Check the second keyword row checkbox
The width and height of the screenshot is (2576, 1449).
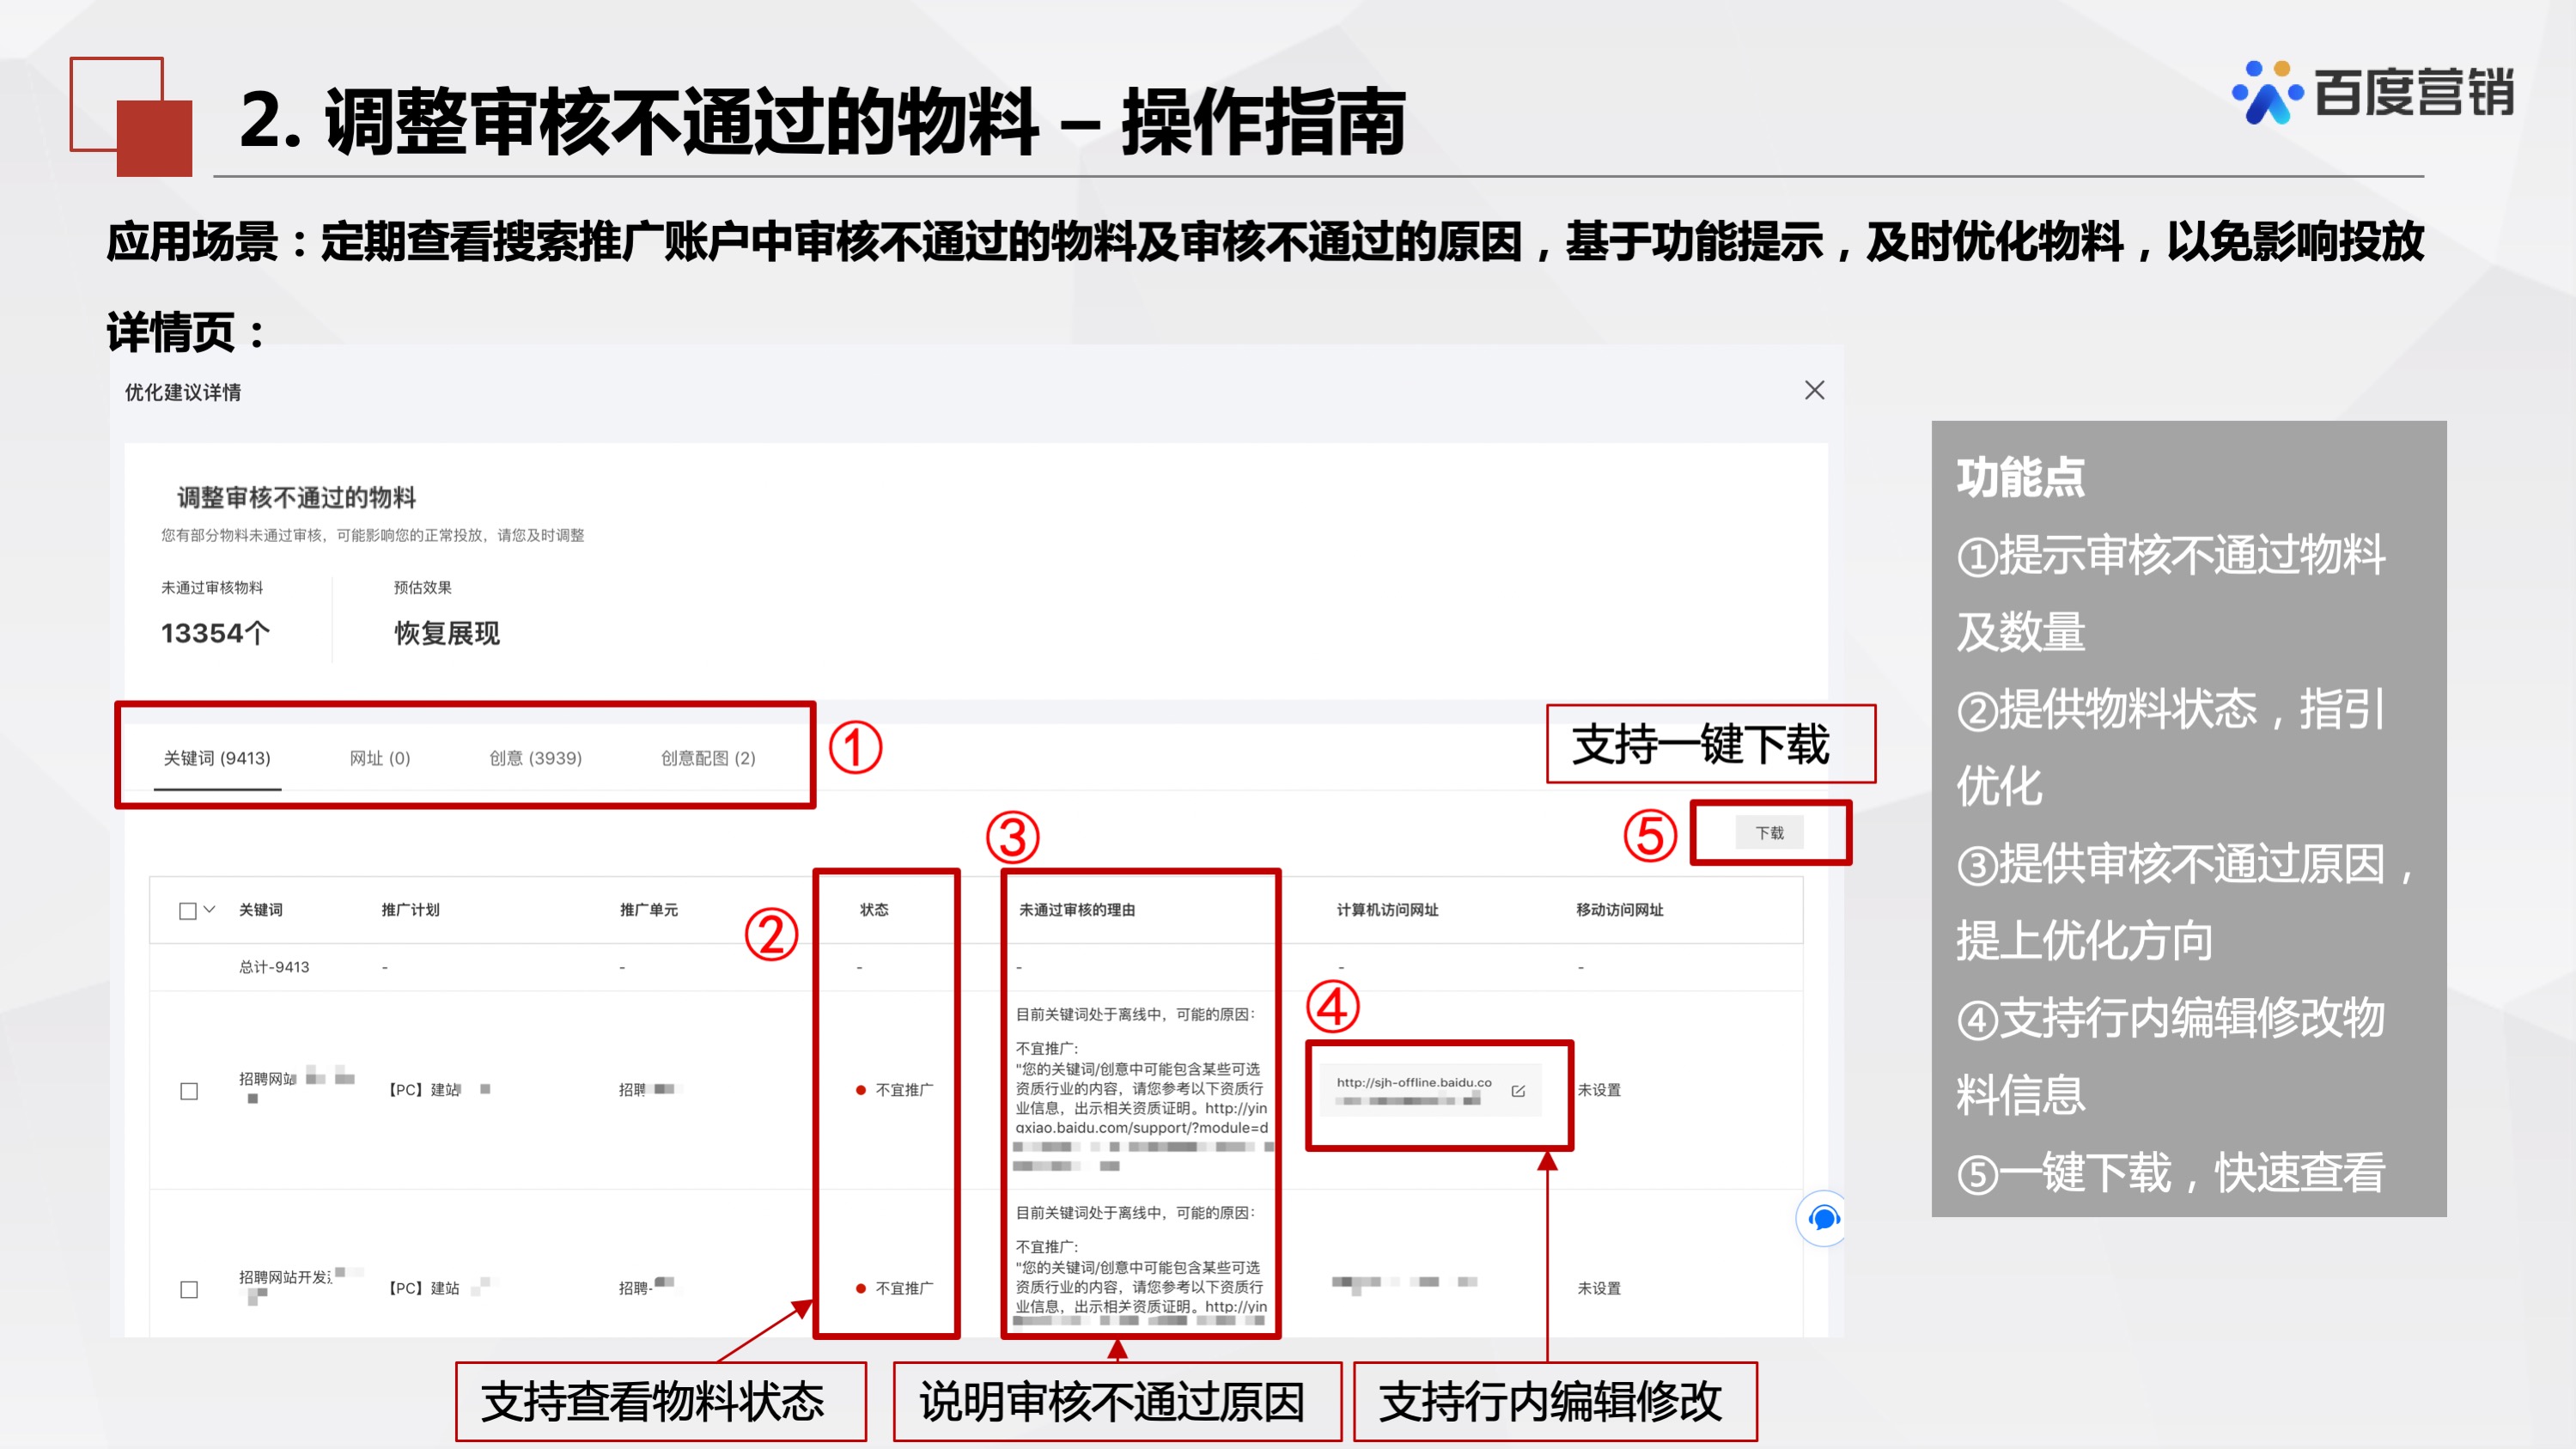click(x=187, y=1288)
